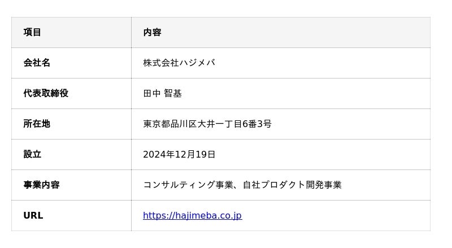
Task: Click the 自社プロダクト開発事業 text
Action: (x=292, y=185)
